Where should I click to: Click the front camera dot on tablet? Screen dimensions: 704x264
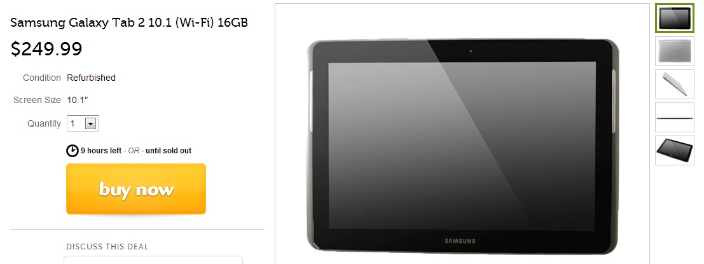point(471,51)
